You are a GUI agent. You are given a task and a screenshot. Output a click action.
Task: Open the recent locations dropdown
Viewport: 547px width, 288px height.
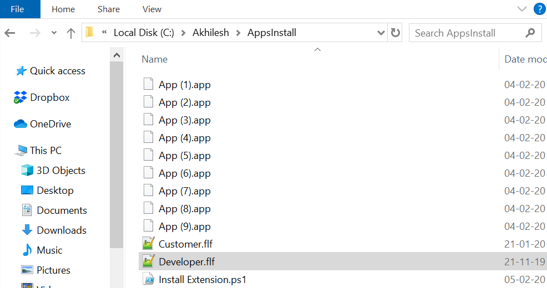click(54, 33)
